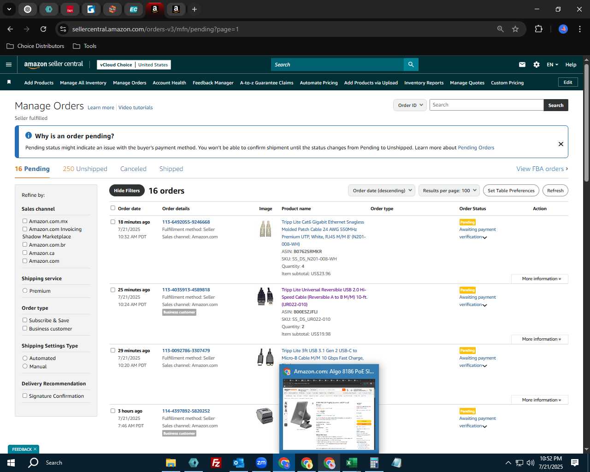Click the blue info icon in banner

click(29, 136)
